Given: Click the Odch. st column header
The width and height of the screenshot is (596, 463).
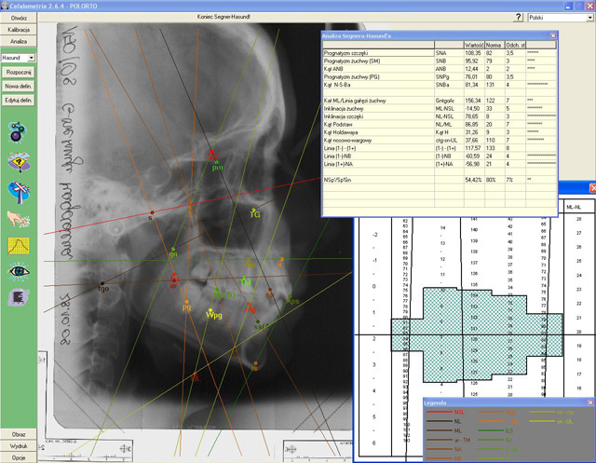Looking at the screenshot, I should (515, 45).
